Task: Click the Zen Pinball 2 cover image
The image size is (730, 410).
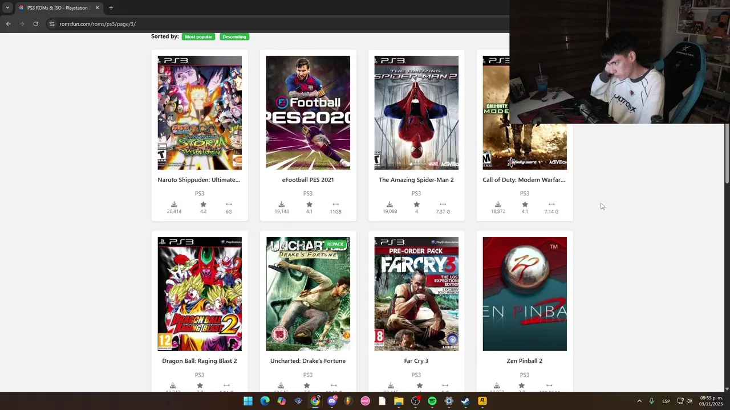Action: (x=525, y=294)
